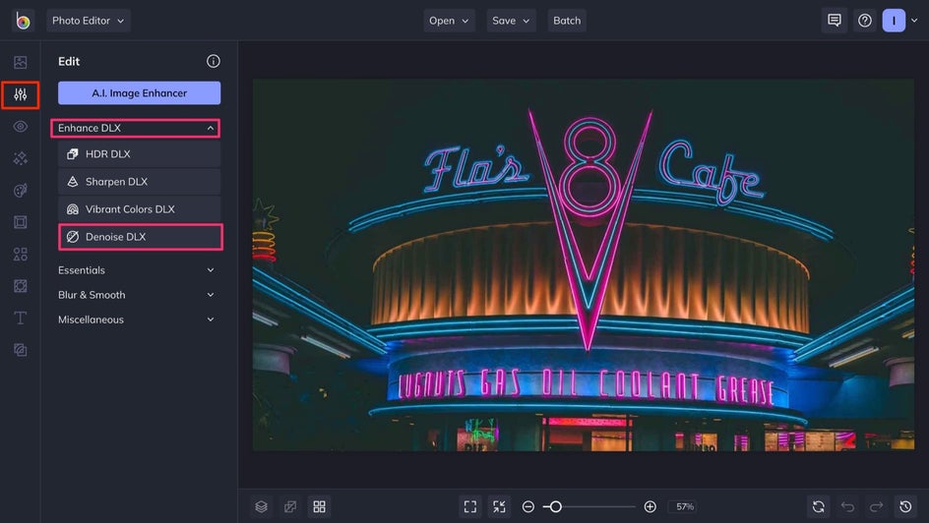
Task: Expand the Blur & Smooth section
Action: pos(136,295)
